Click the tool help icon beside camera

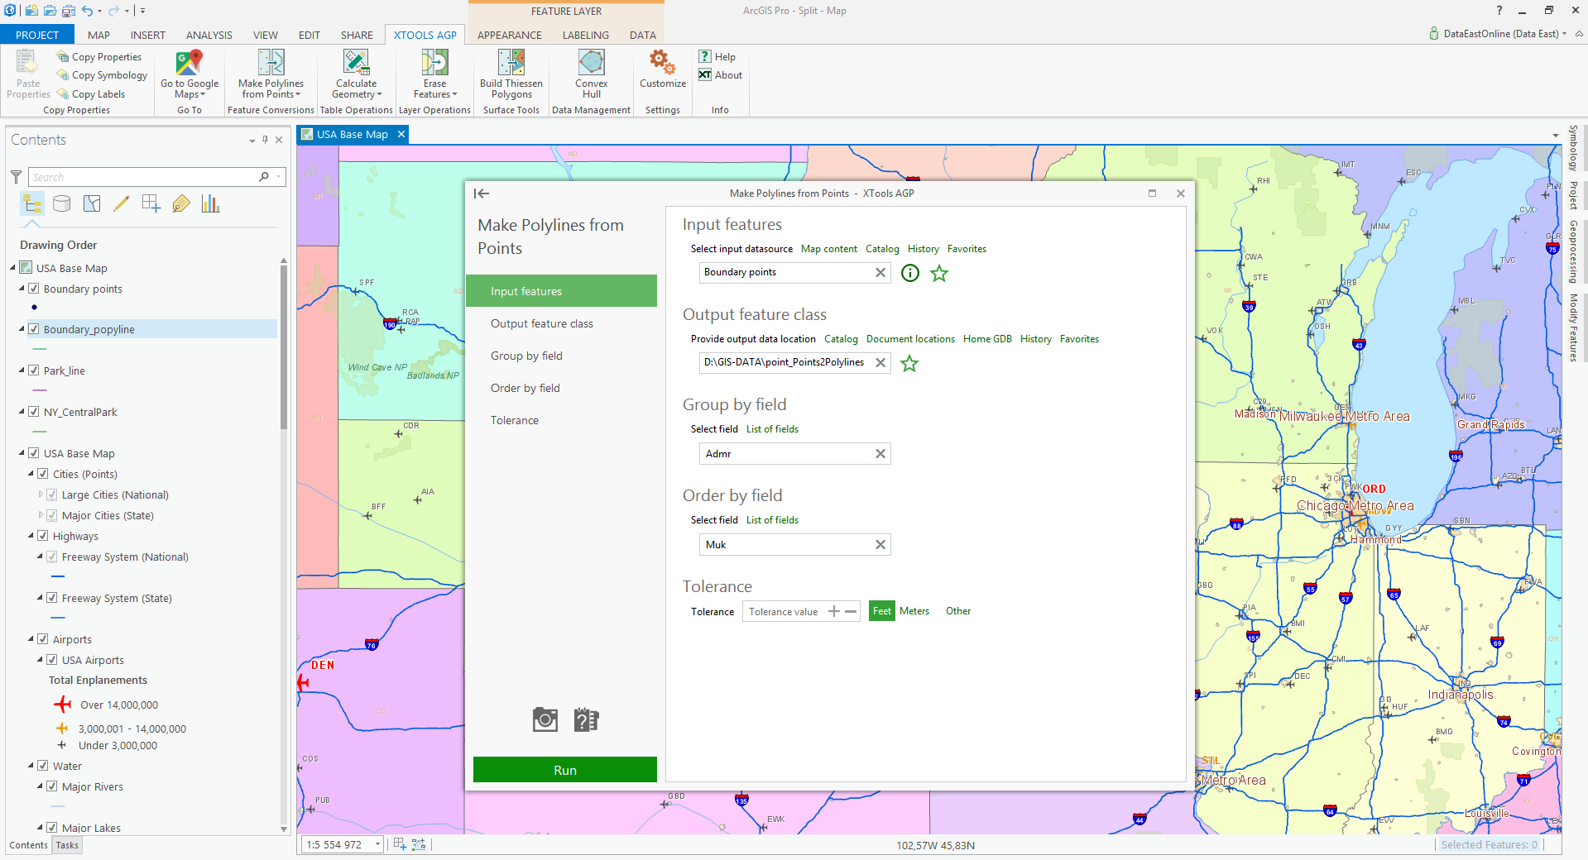click(x=586, y=719)
